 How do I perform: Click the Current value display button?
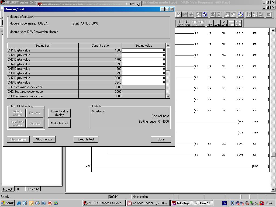pos(59,113)
